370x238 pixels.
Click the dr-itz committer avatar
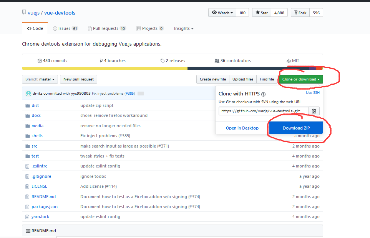(x=28, y=94)
